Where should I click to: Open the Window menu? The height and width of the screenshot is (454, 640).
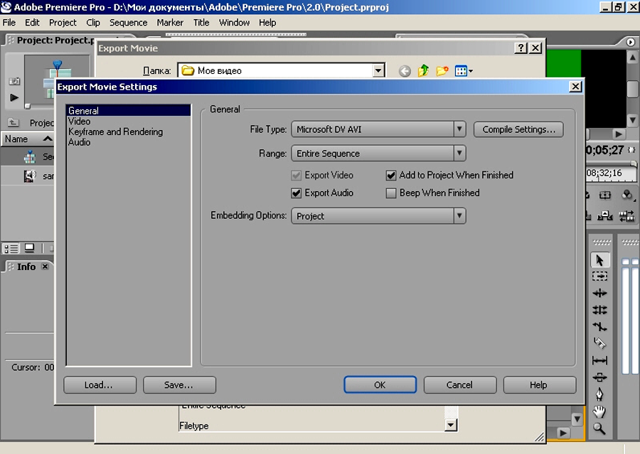click(x=234, y=23)
